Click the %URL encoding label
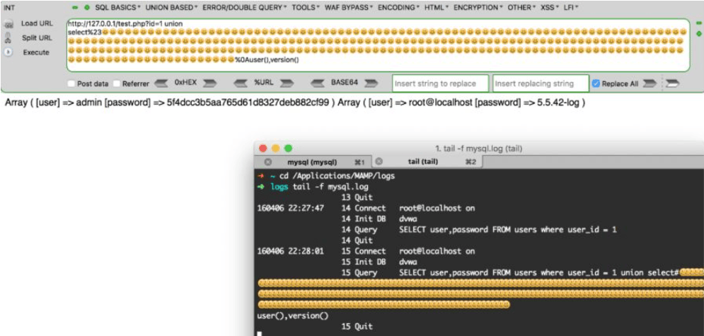Viewport: 704px width, 336px height. point(264,83)
